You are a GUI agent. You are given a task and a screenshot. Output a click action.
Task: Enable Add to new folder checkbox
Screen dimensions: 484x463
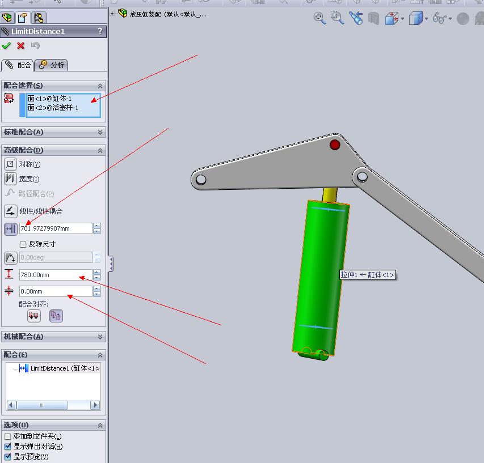click(x=8, y=436)
